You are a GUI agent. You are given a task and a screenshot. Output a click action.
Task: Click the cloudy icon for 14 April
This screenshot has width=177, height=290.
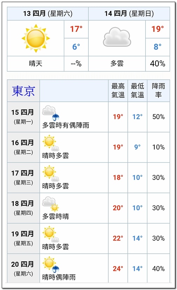(117, 37)
